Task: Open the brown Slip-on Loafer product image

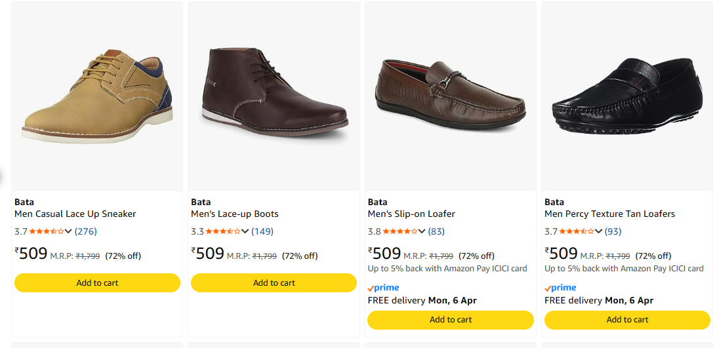Action: click(x=451, y=95)
